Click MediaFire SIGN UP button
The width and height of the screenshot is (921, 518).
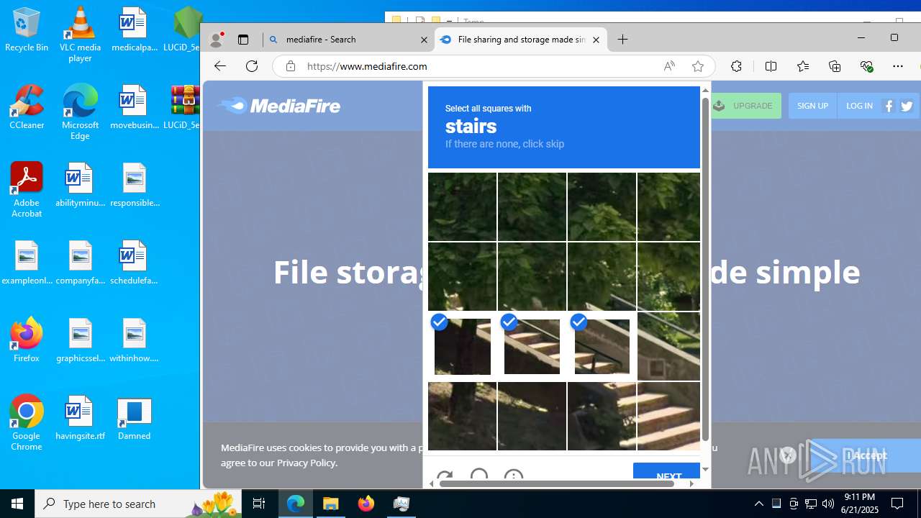coord(812,106)
